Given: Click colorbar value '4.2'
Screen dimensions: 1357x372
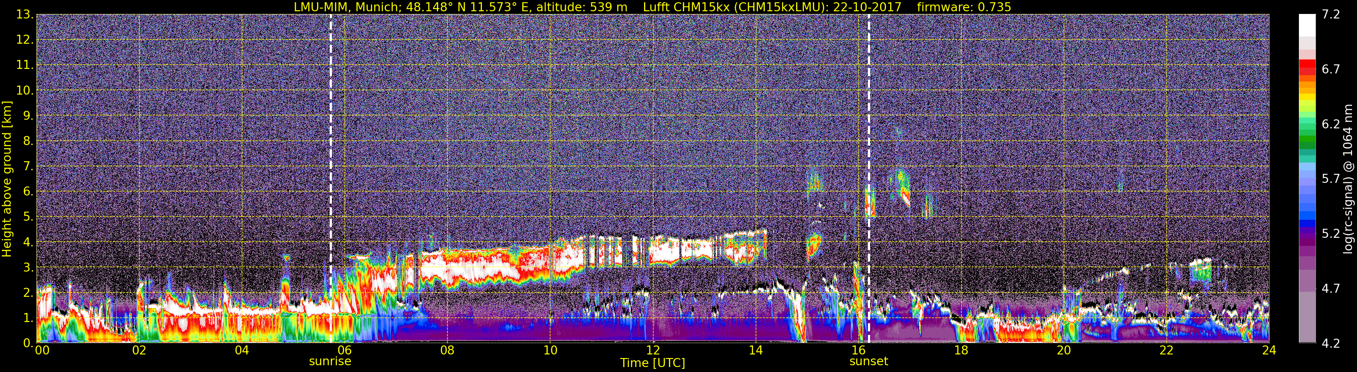Looking at the screenshot, I should [1331, 344].
